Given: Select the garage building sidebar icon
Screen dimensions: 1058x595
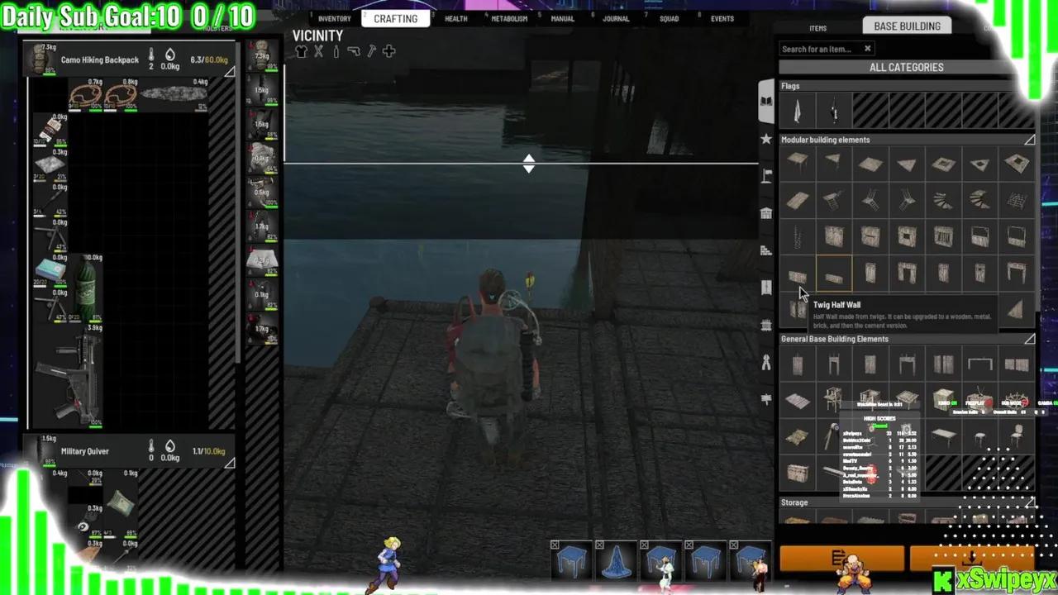Looking at the screenshot, I should (766, 213).
